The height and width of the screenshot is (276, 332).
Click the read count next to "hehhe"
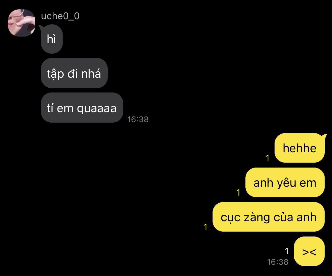[x=267, y=158]
